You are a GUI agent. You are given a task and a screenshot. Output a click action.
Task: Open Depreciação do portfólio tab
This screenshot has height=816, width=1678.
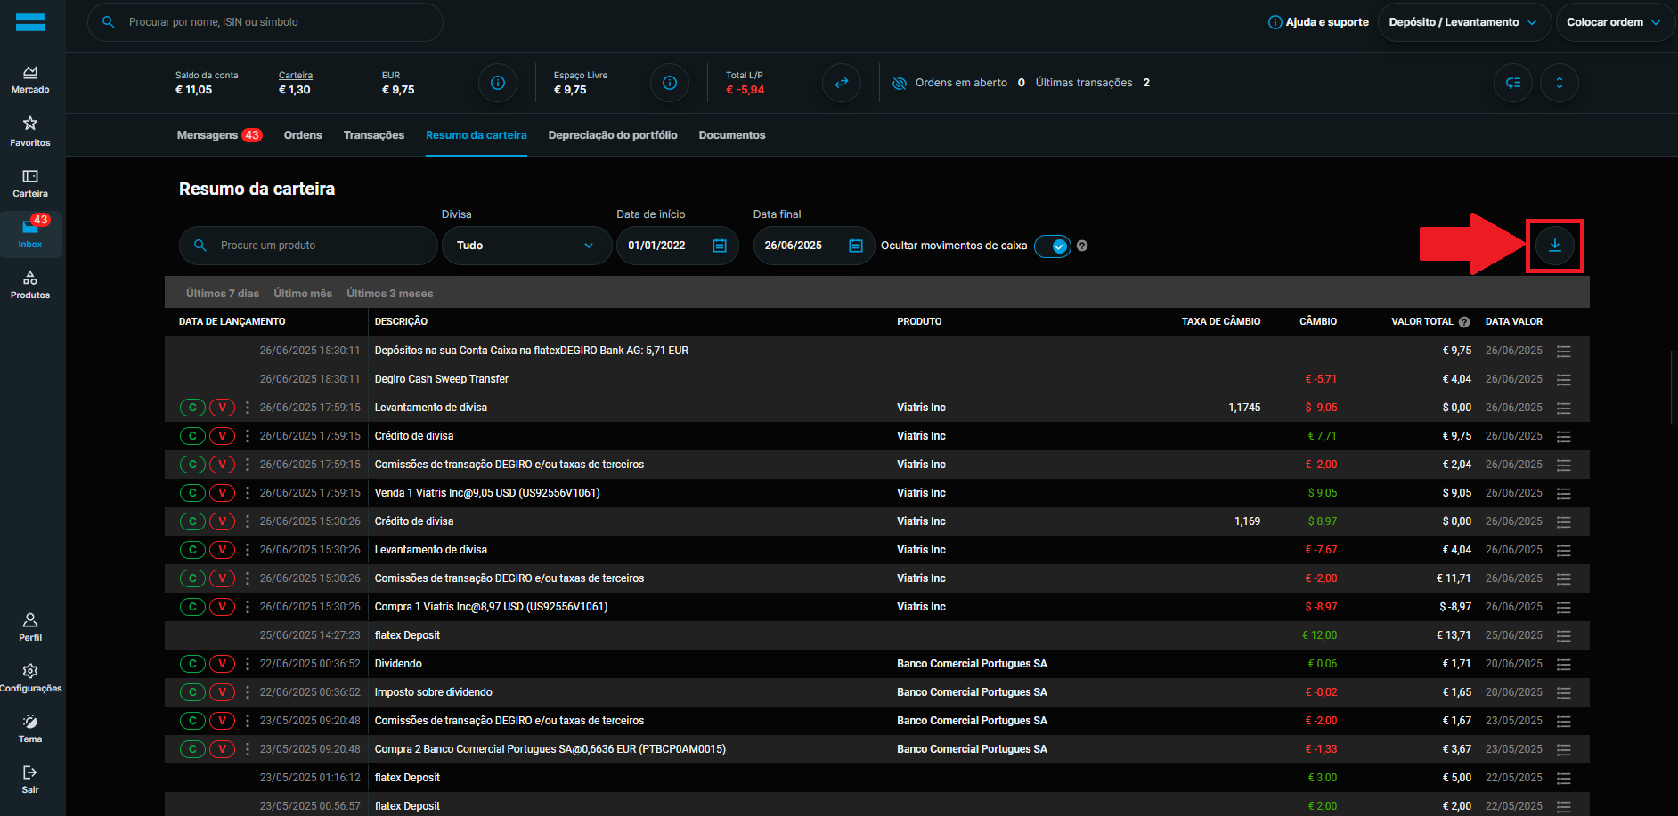pyautogui.click(x=613, y=135)
